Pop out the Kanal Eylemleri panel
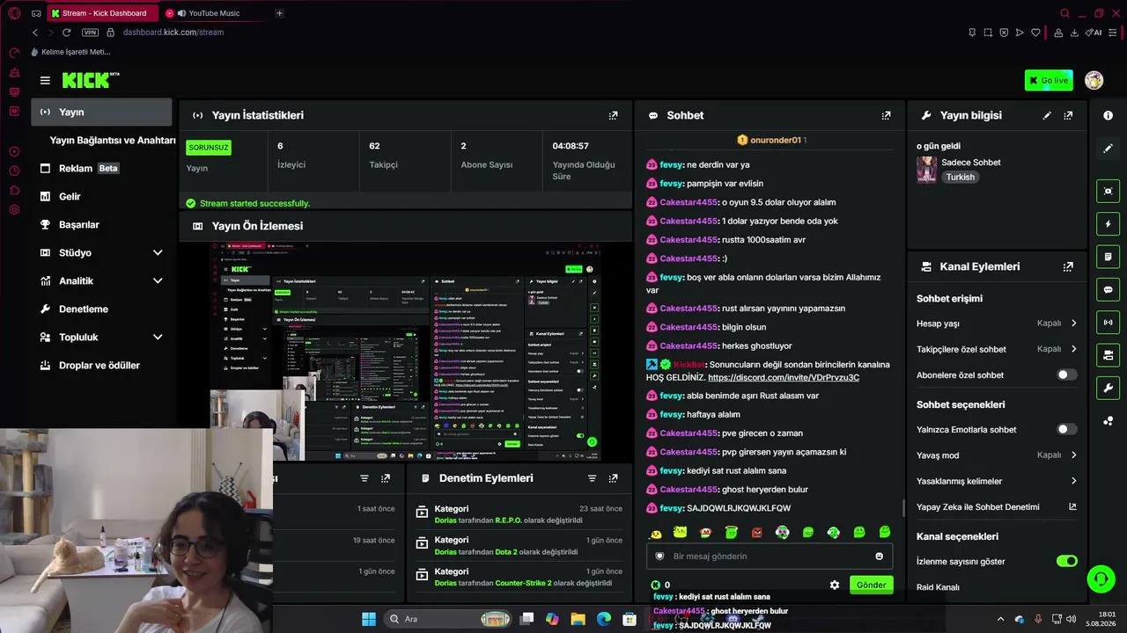The height and width of the screenshot is (633, 1127). [1068, 266]
